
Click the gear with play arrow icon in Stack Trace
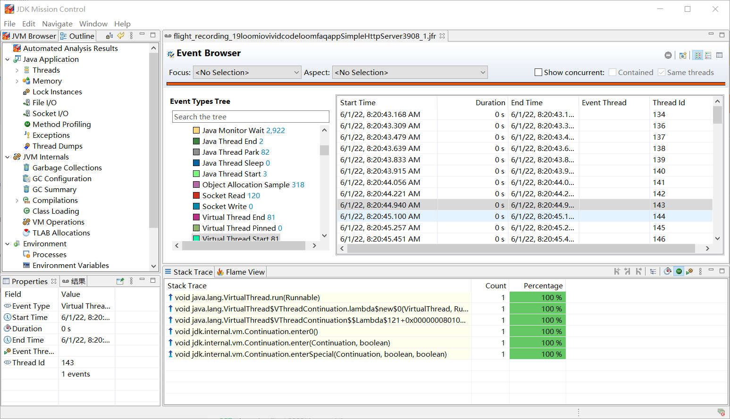(x=689, y=271)
